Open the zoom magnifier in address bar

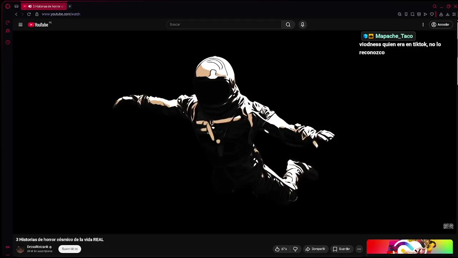click(x=400, y=14)
